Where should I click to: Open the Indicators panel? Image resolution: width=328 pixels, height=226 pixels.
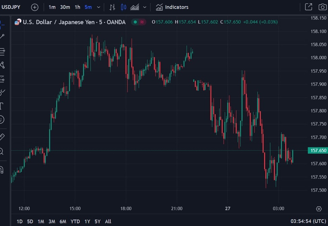[x=172, y=7]
